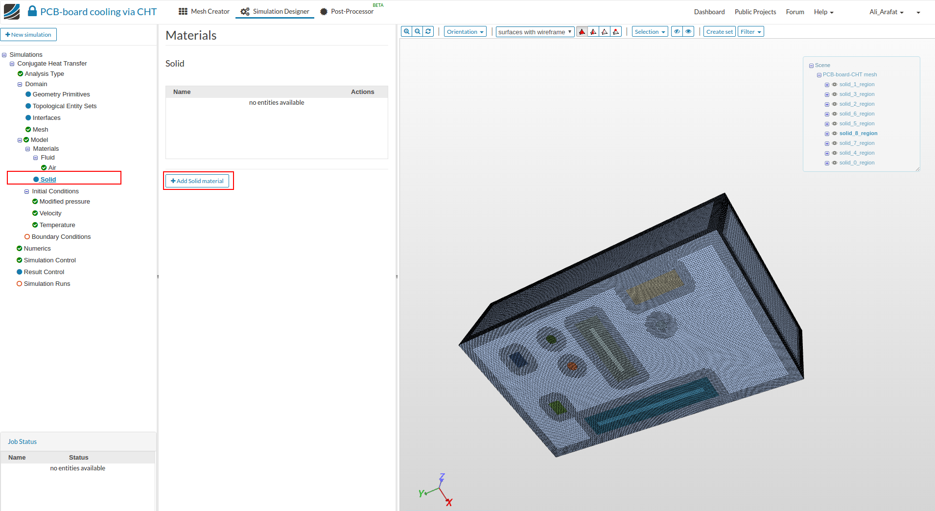935x511 pixels.
Task: Collapse the Initial Conditions tree node
Action: (26, 192)
